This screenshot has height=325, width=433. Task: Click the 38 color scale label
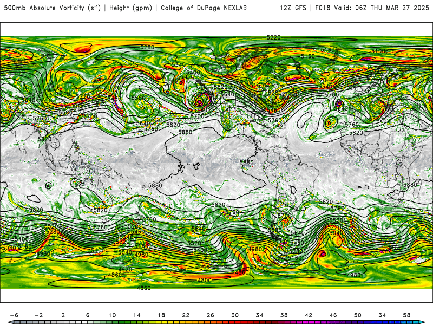tap(284, 315)
